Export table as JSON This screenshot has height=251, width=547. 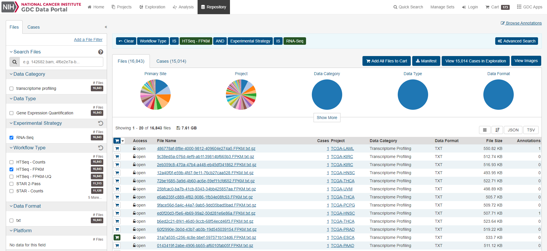pyautogui.click(x=513, y=130)
